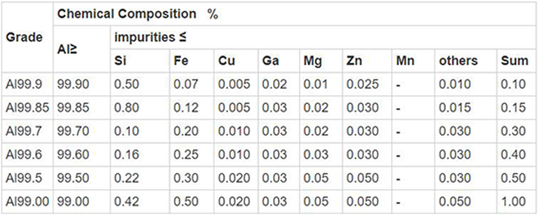Viewport: 539px width, 215px height.
Task: Select the Cu column header
Action: (226, 61)
